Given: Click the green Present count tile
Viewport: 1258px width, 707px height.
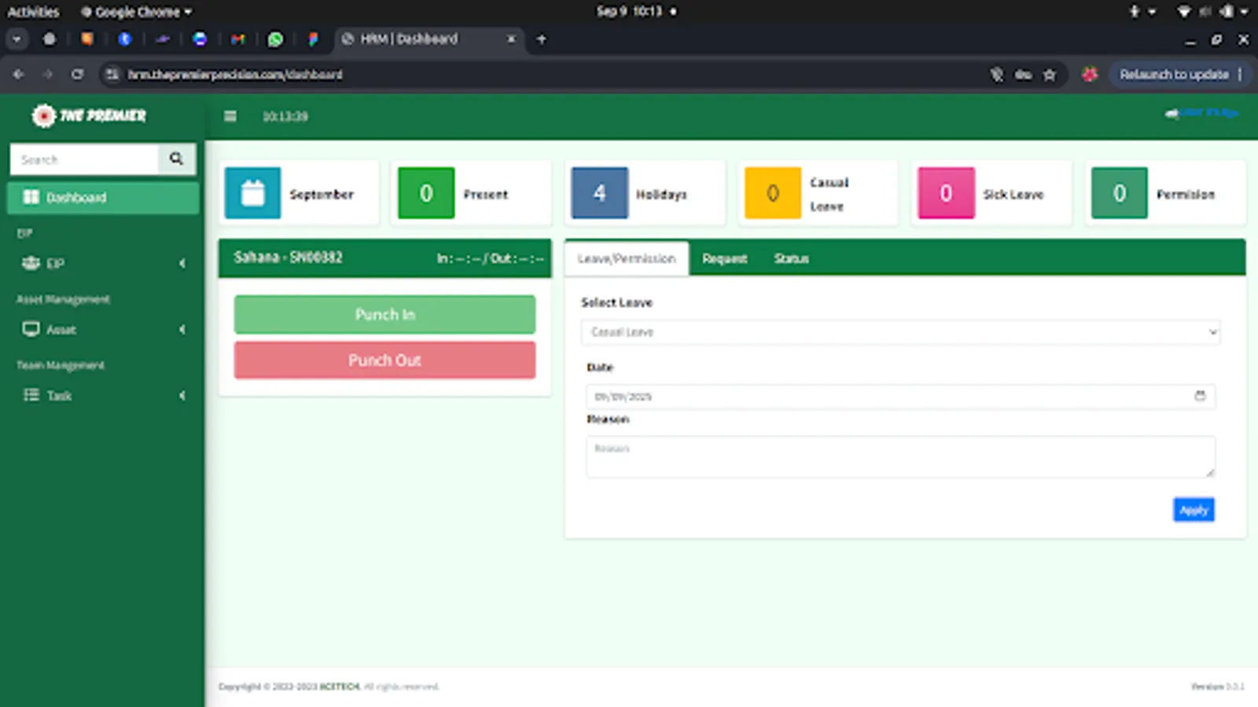Looking at the screenshot, I should 426,193.
